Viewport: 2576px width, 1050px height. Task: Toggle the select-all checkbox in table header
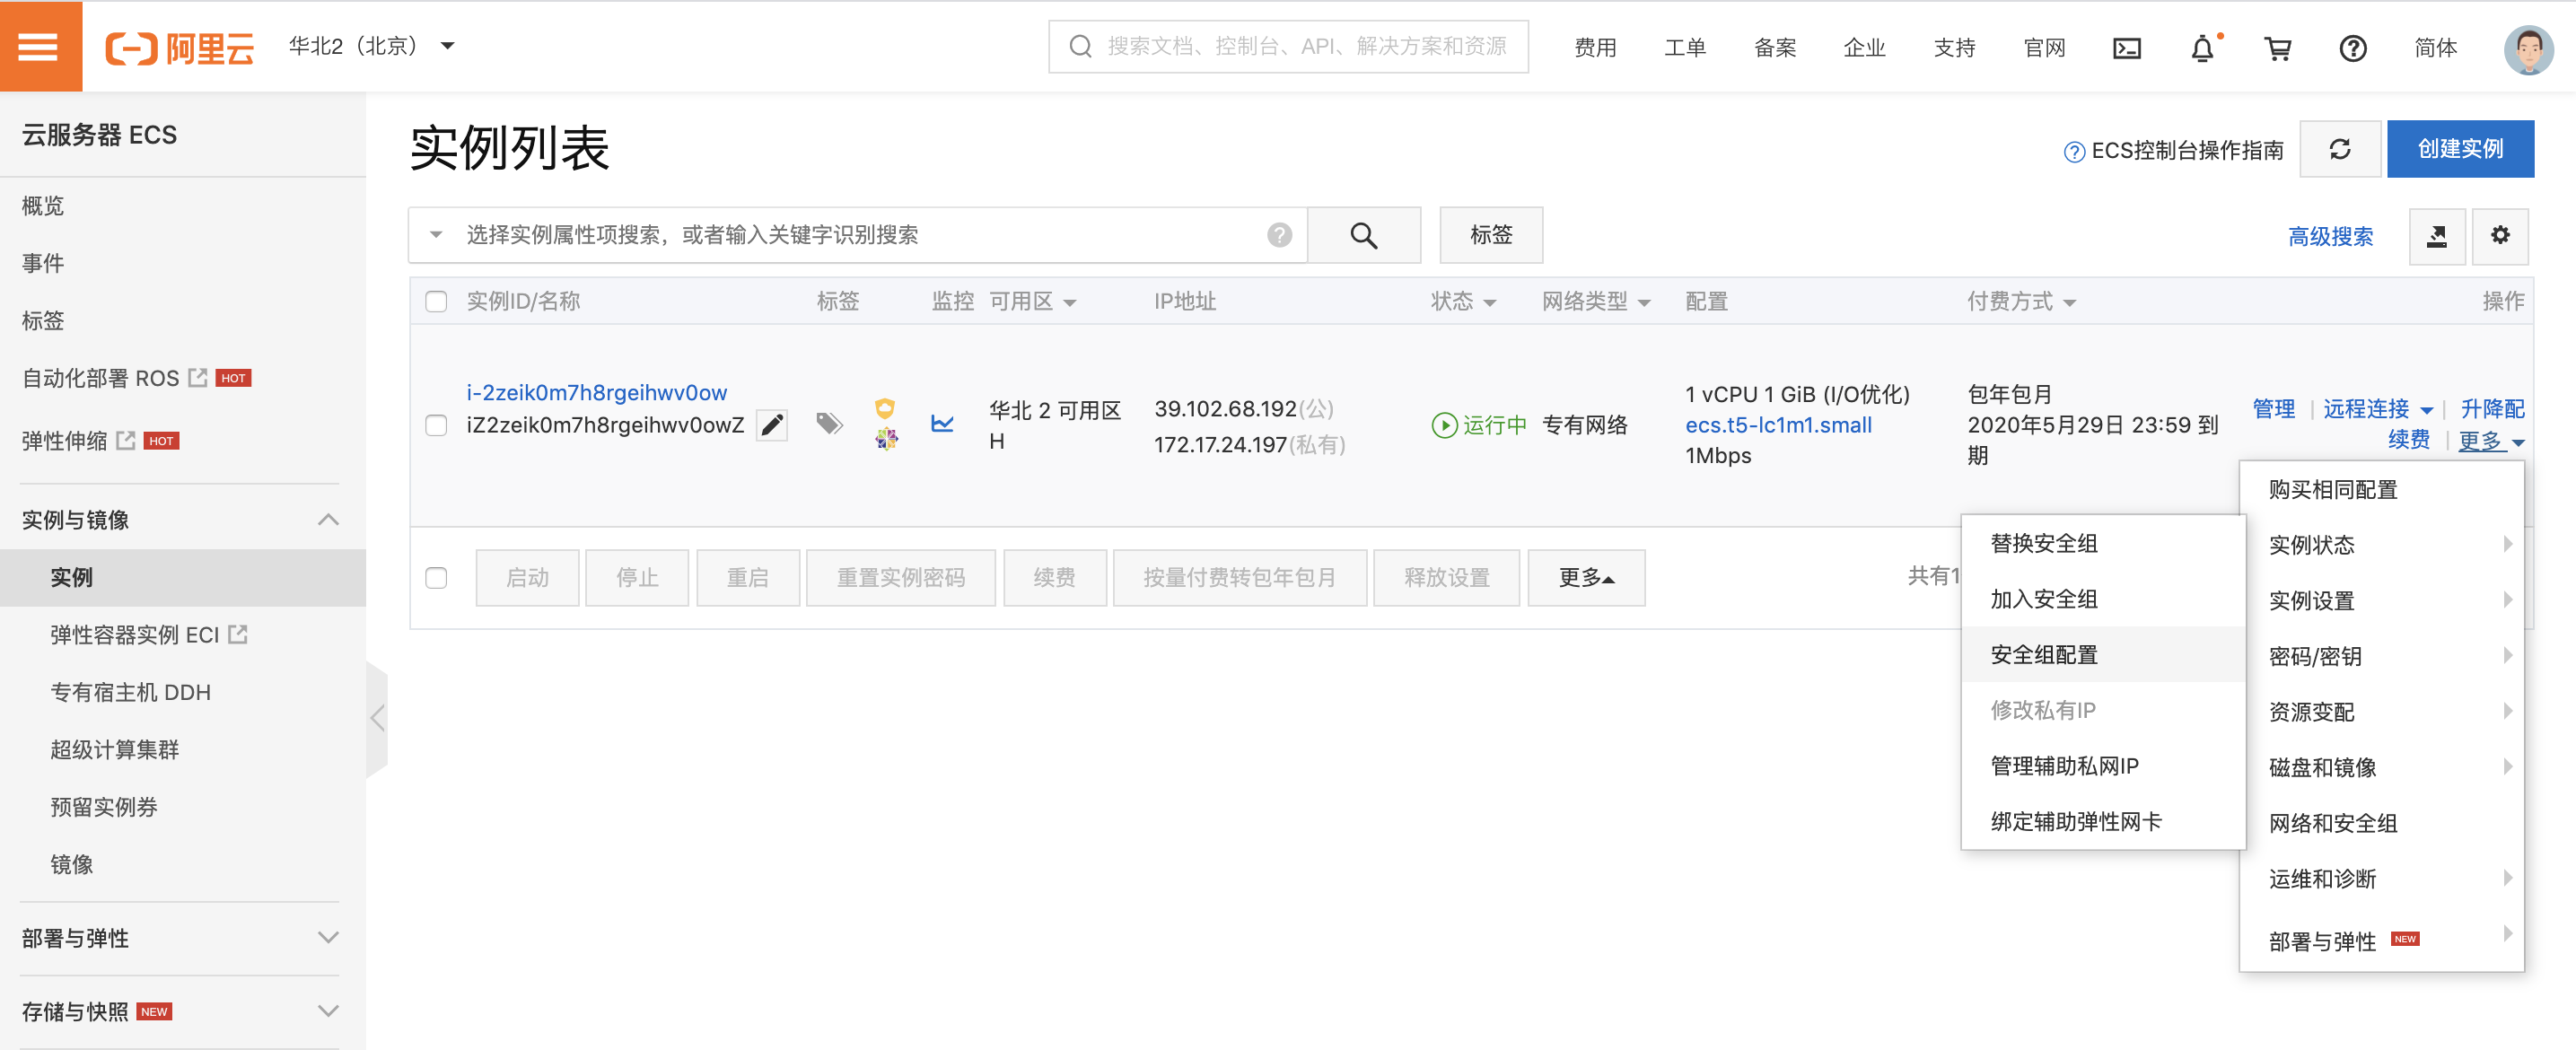436,302
